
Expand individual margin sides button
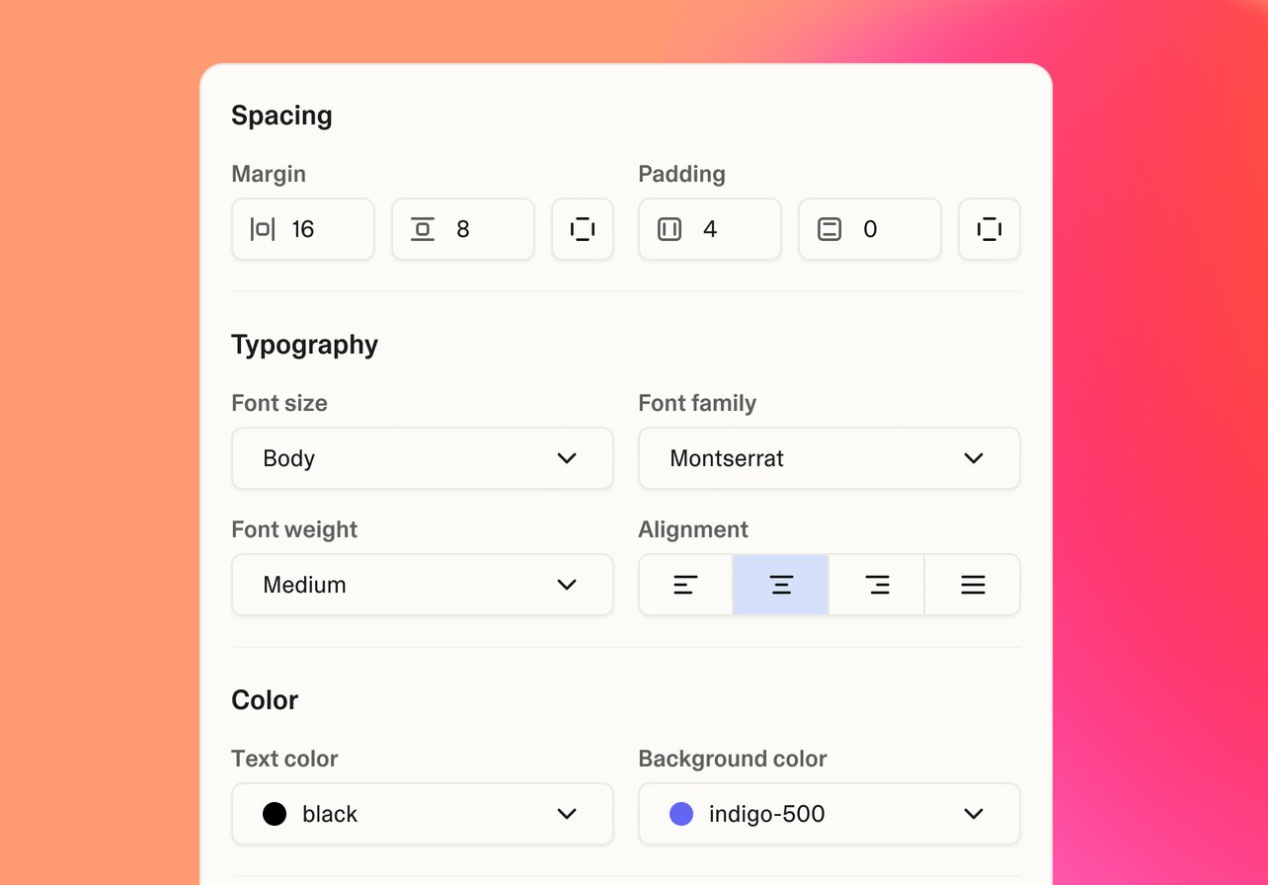pos(583,229)
